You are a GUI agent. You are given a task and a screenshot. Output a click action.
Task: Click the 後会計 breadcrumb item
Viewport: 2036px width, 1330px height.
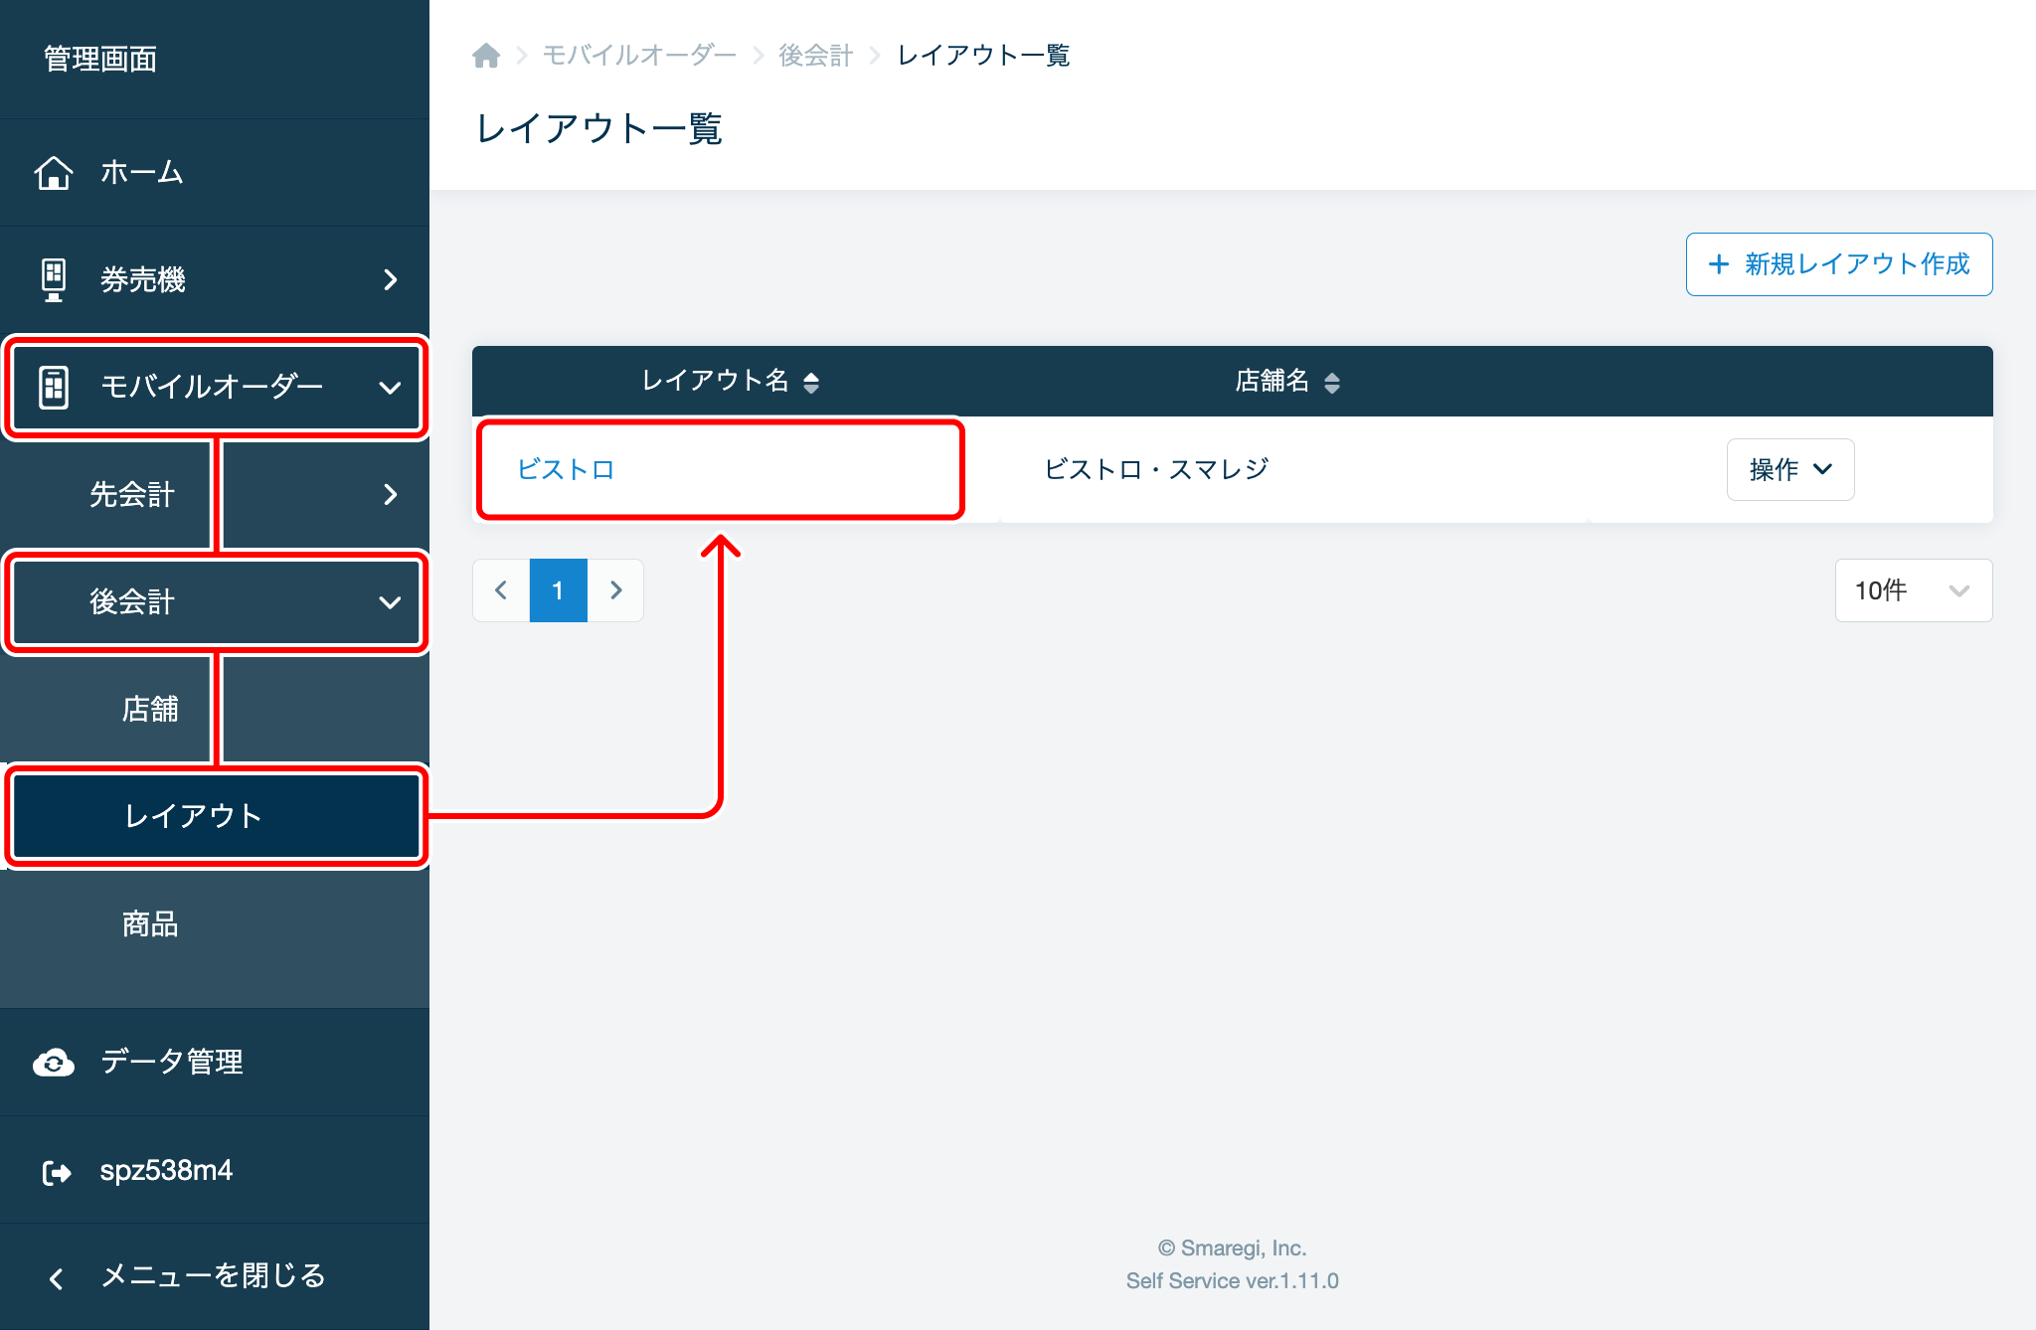[x=815, y=55]
